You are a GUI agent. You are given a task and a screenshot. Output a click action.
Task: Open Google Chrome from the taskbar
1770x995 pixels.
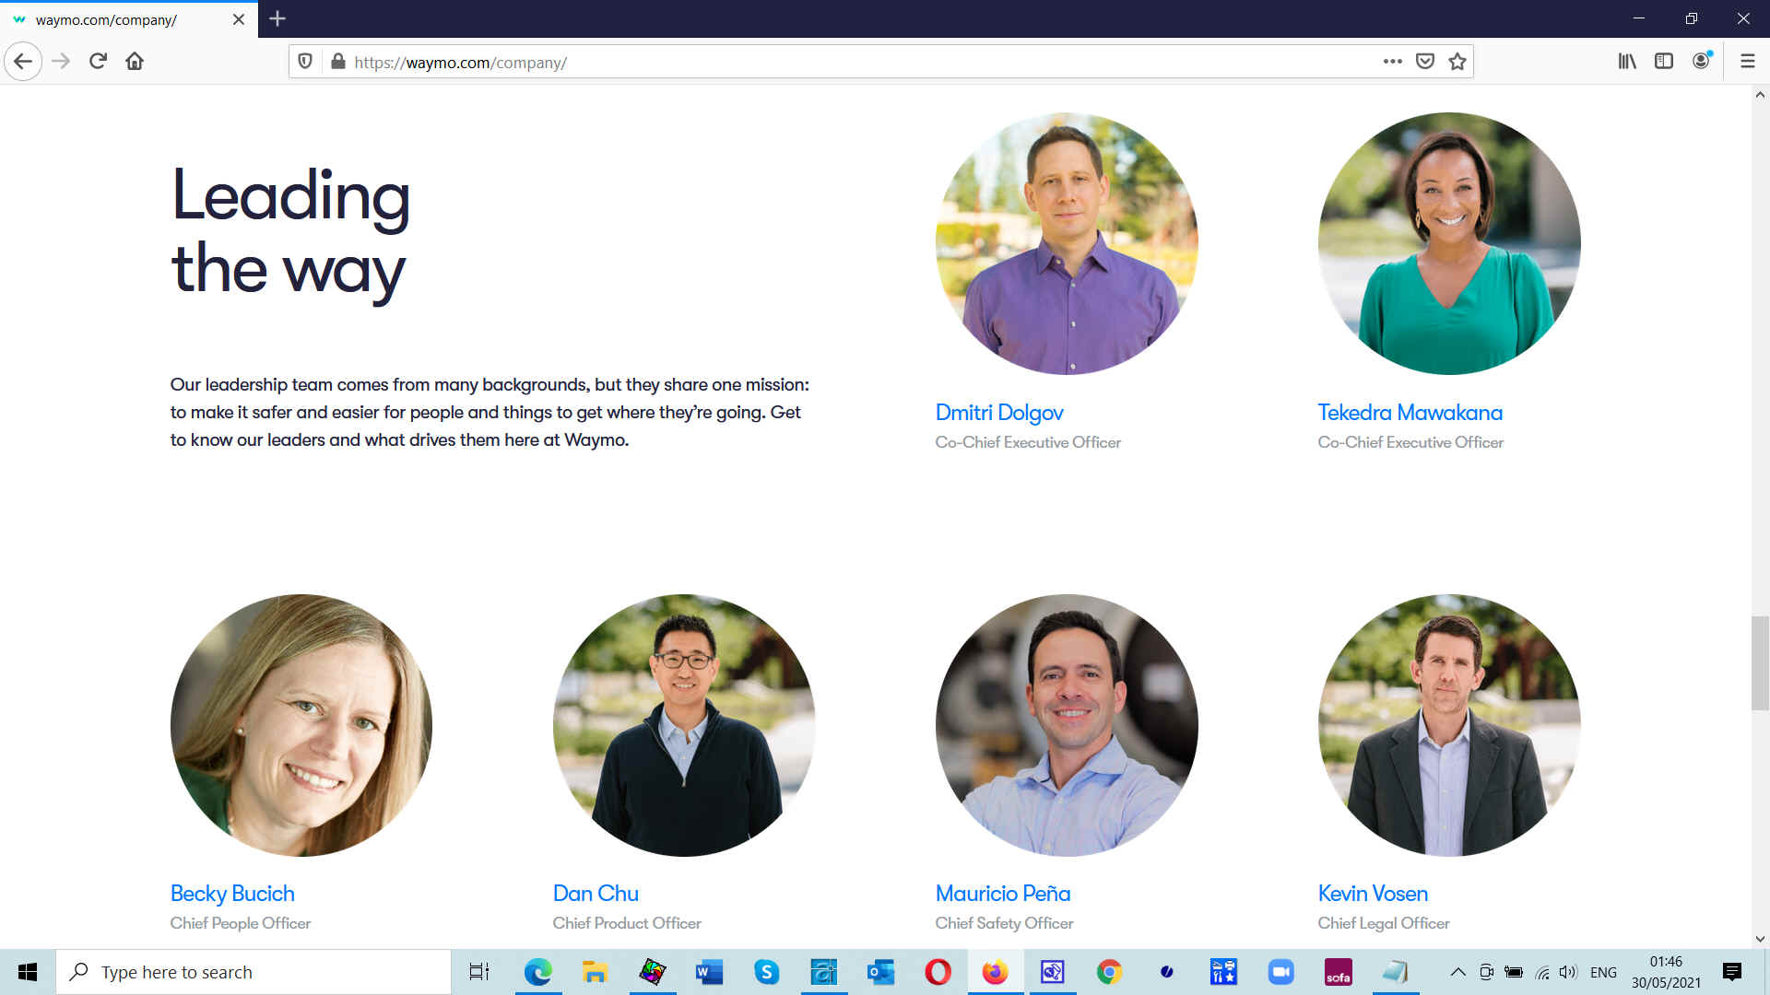(1109, 972)
